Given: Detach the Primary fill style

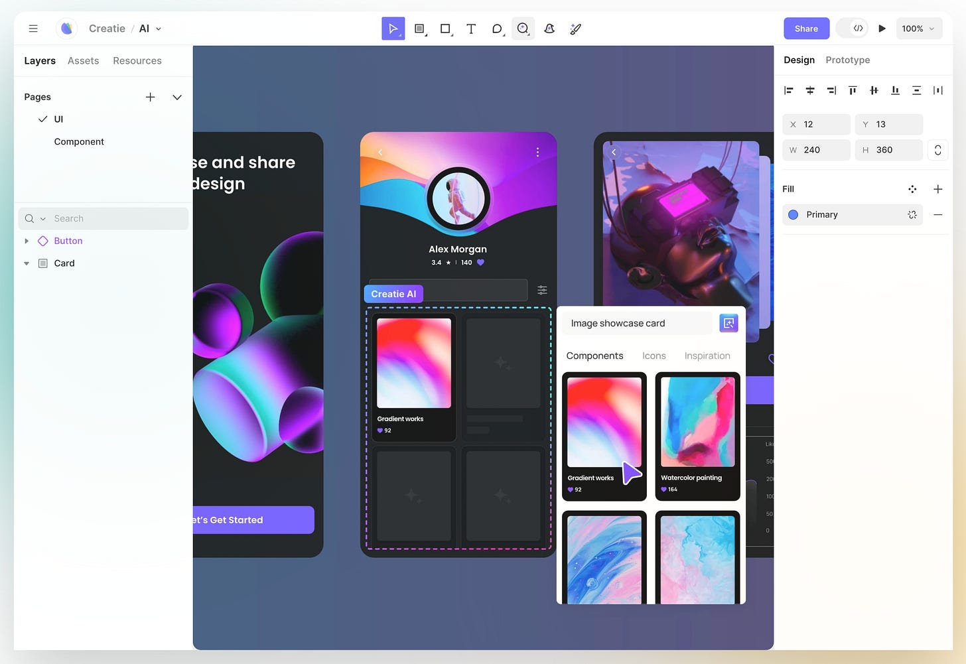Looking at the screenshot, I should coord(912,214).
